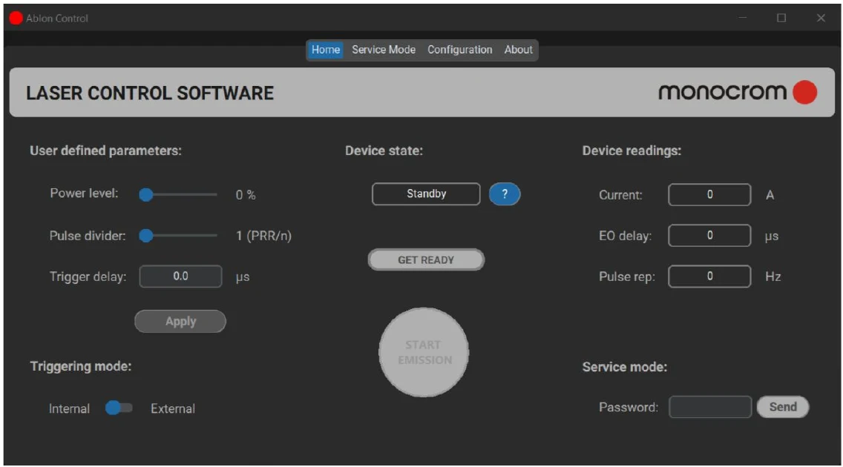Screen dimensions: 843x467
Task: Click the monocrom logo in the header
Action: 738,93
